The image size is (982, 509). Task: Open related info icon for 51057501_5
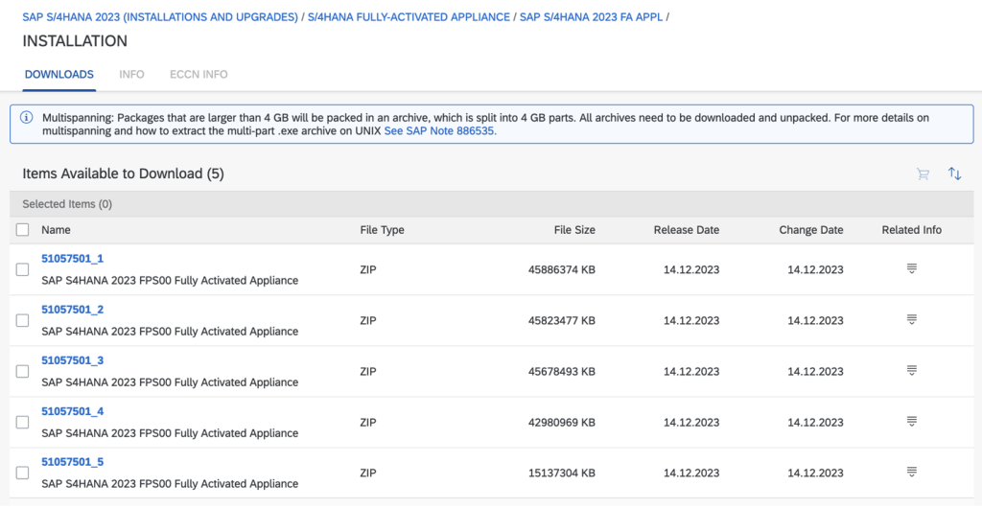pos(912,472)
